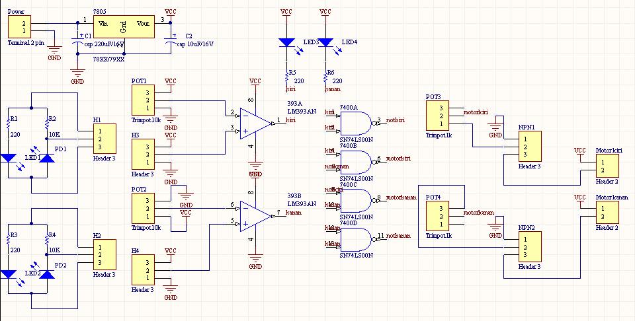Click the VCC port beside Motor kiri header
Image resolution: width=635 pixels, height=321 pixels.
click(580, 152)
